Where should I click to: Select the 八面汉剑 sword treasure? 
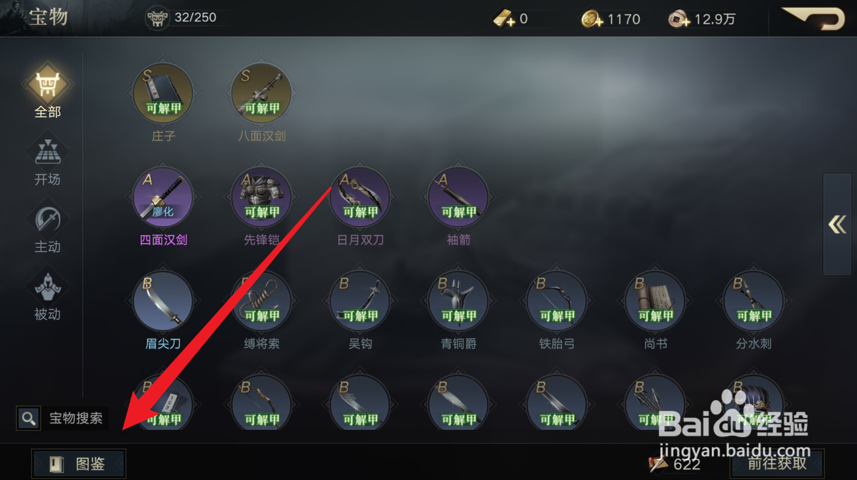[261, 94]
